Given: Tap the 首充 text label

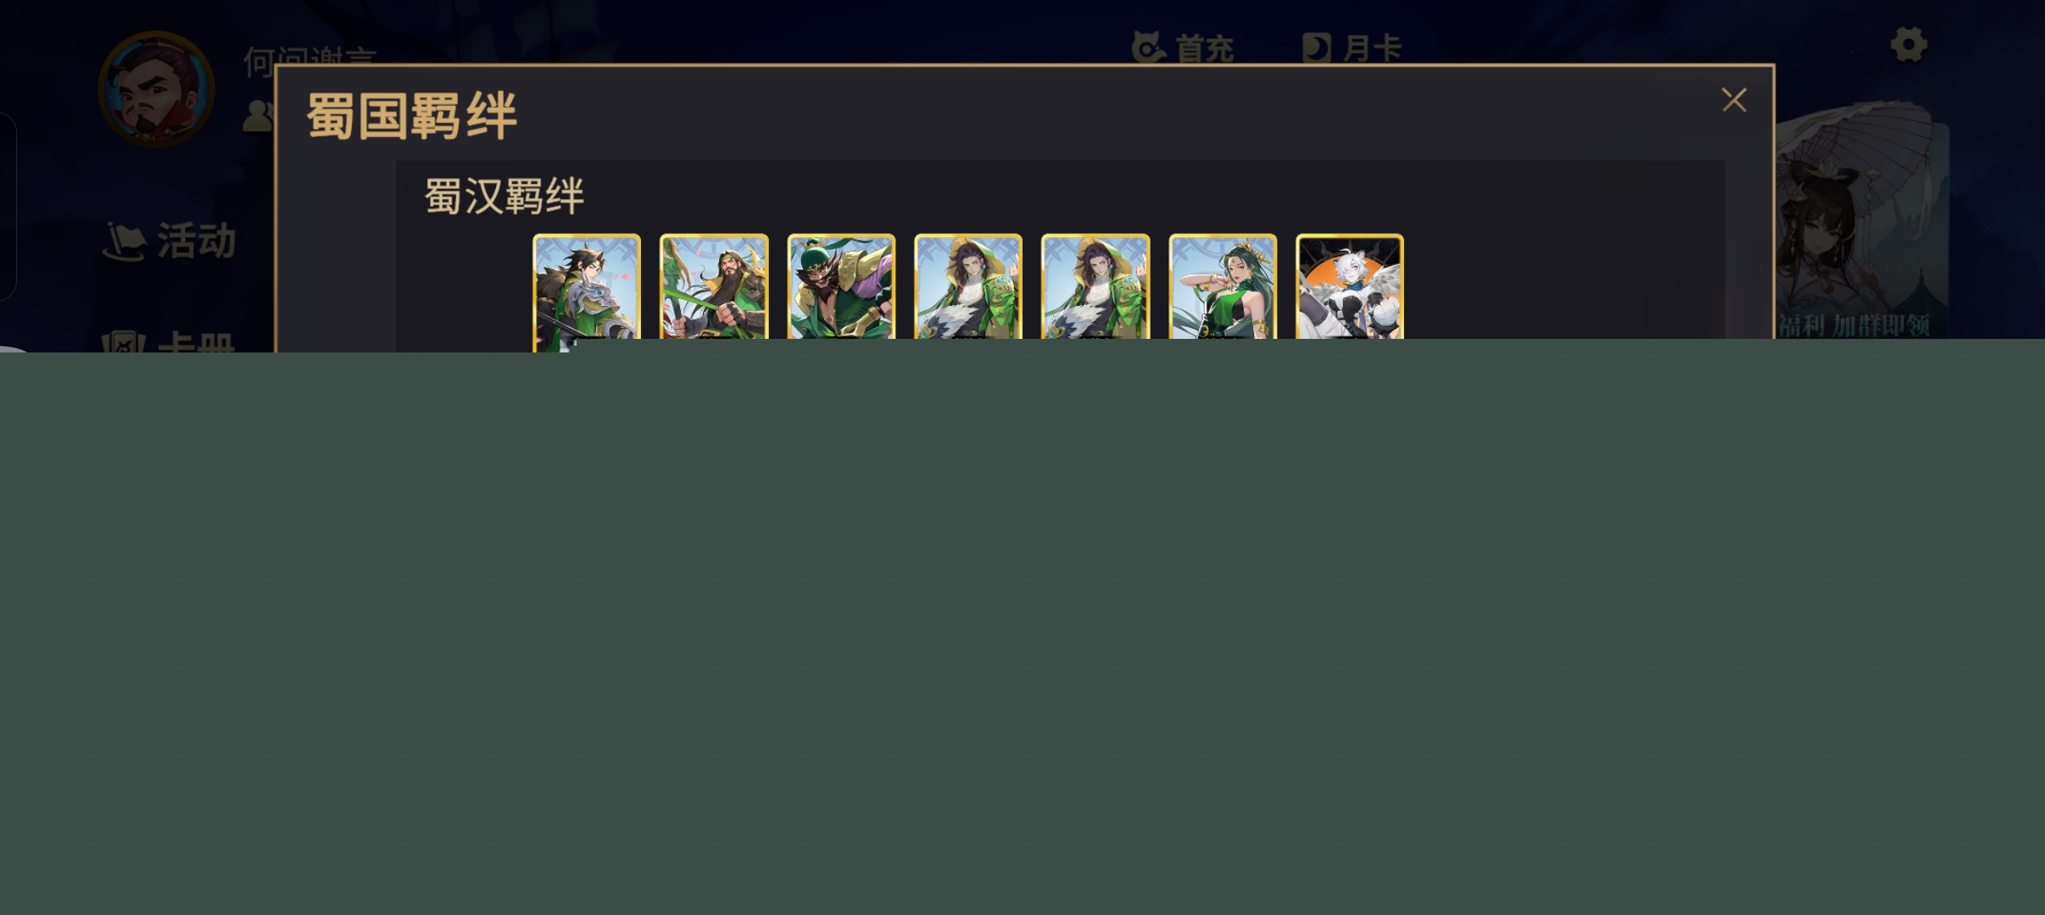Looking at the screenshot, I should (x=1204, y=49).
